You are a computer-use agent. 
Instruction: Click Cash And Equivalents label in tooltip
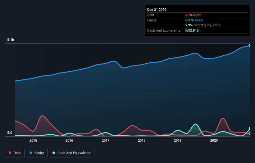click(x=164, y=30)
